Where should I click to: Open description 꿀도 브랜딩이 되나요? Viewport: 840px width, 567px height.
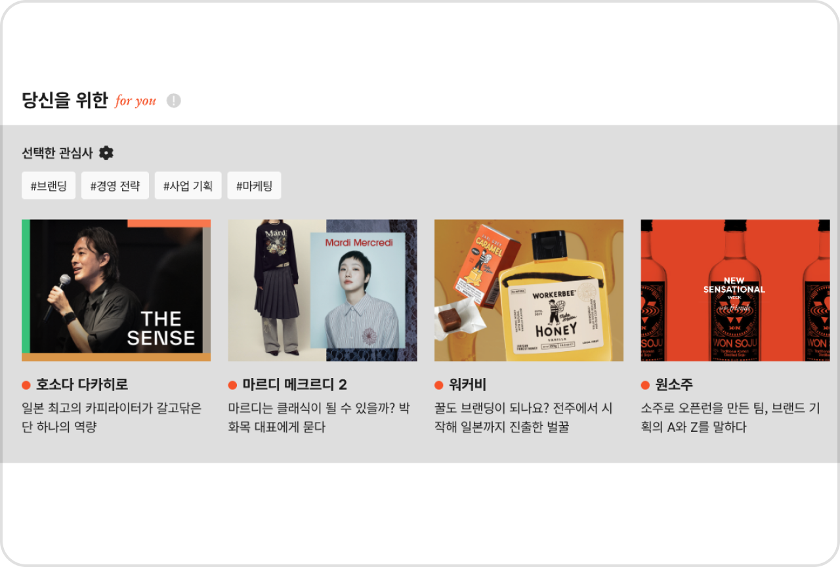click(524, 417)
